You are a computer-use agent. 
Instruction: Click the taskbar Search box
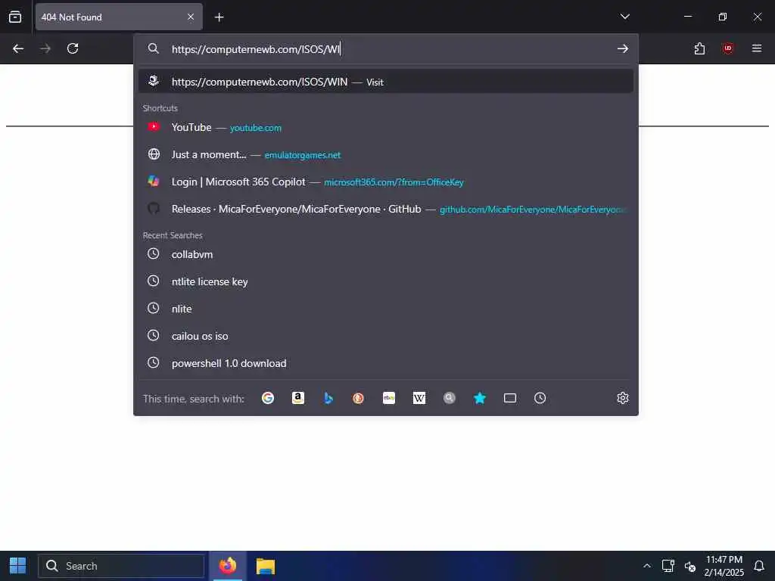(x=121, y=566)
